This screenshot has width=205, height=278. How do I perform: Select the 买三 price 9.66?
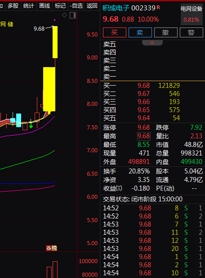[143, 102]
